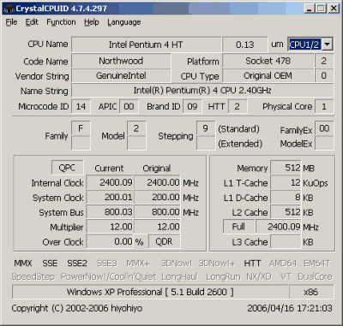Click the Full cache speed button
The height and width of the screenshot is (326, 343).
238,227
